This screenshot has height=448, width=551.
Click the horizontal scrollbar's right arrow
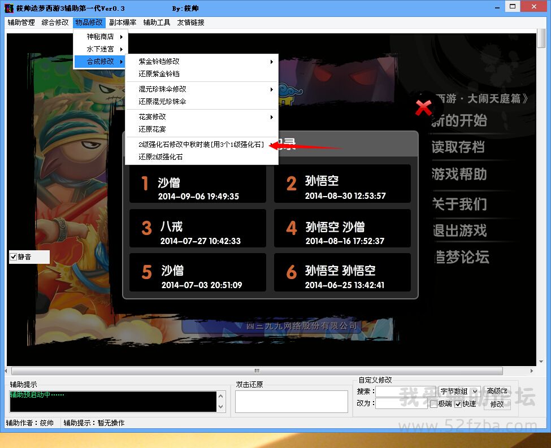(x=532, y=371)
